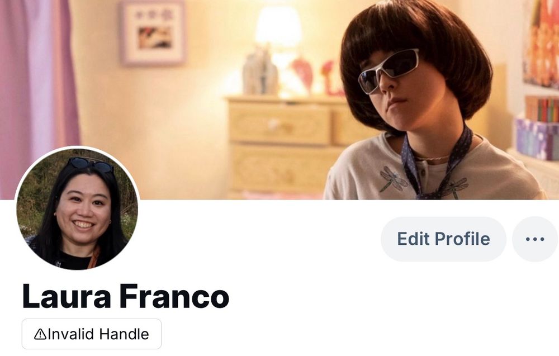Click the warning triangle icon beside Invalid Handle
The height and width of the screenshot is (356, 559).
tap(40, 334)
